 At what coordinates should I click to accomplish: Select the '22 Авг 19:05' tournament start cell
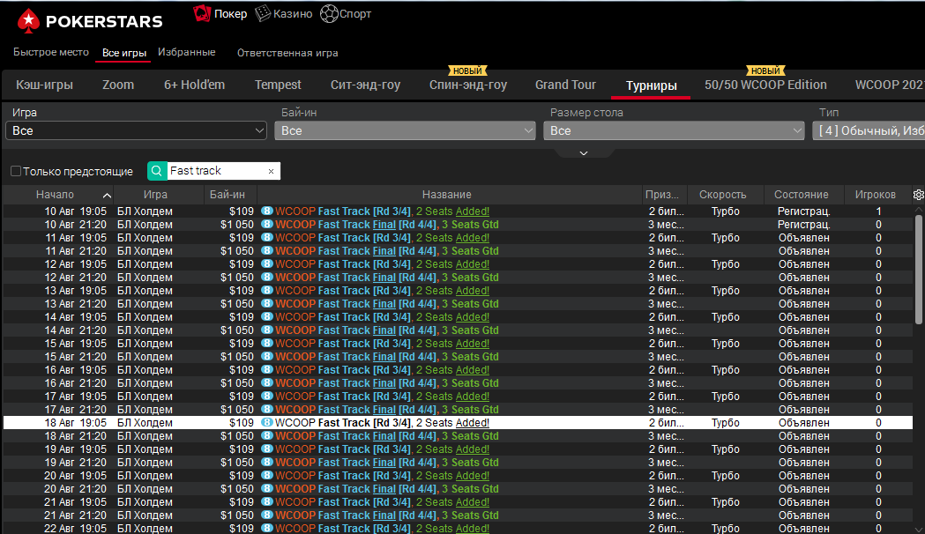(75, 529)
